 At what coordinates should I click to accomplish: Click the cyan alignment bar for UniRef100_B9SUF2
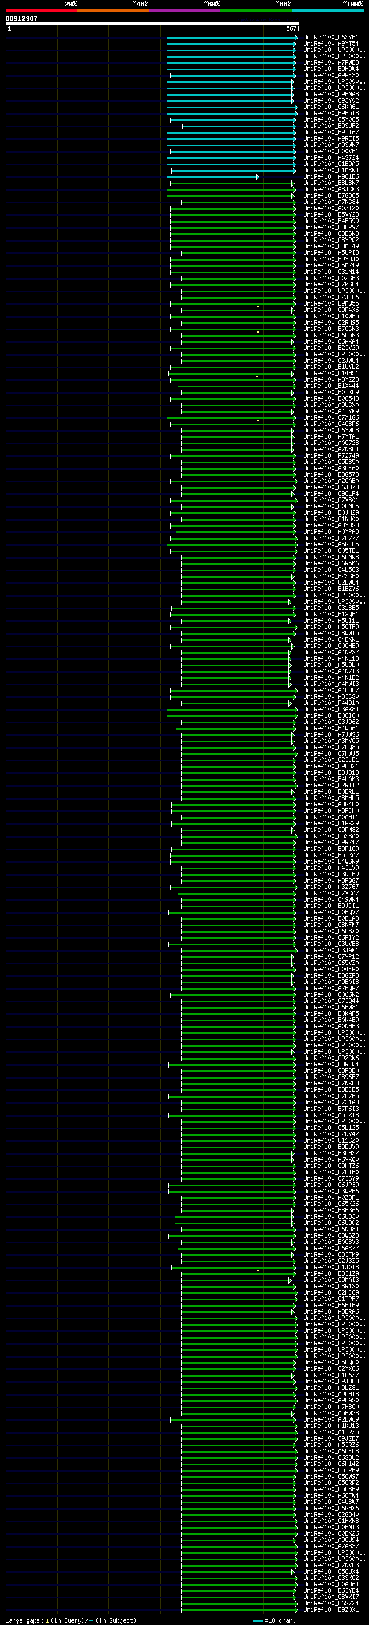coord(239,126)
